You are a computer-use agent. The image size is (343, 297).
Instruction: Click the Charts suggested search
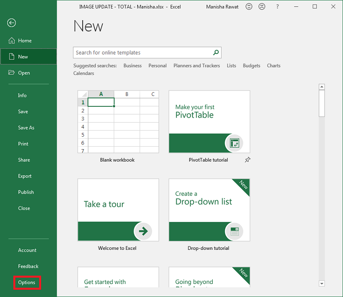[274, 66]
